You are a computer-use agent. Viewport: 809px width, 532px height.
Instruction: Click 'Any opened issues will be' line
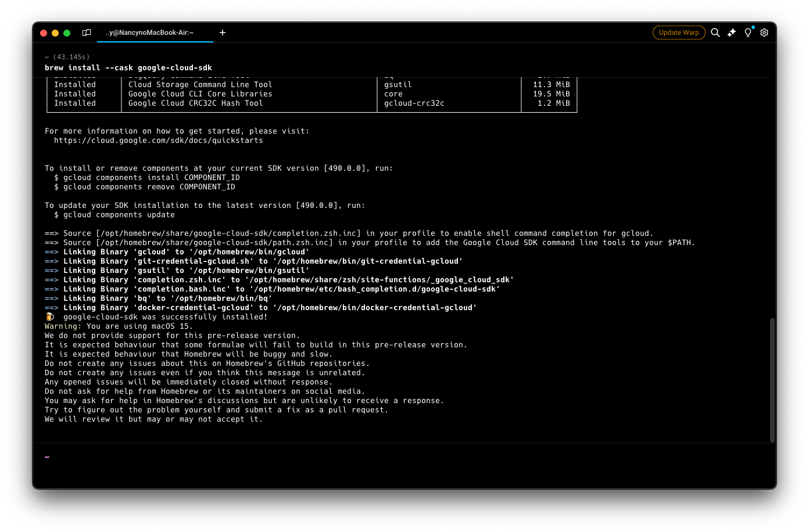189,382
